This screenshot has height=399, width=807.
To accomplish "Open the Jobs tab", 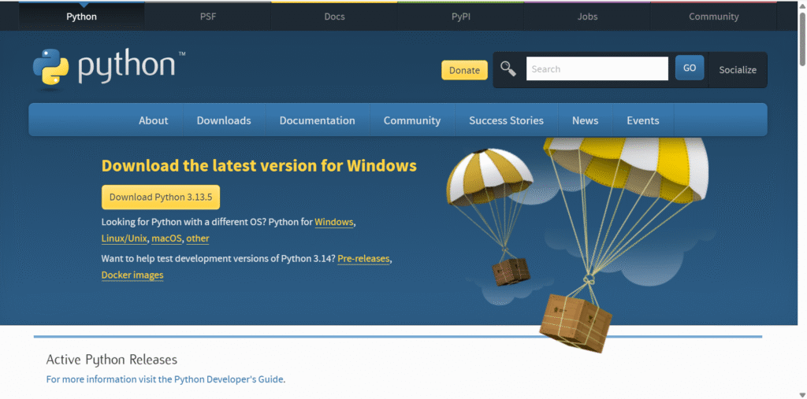I will pos(587,17).
